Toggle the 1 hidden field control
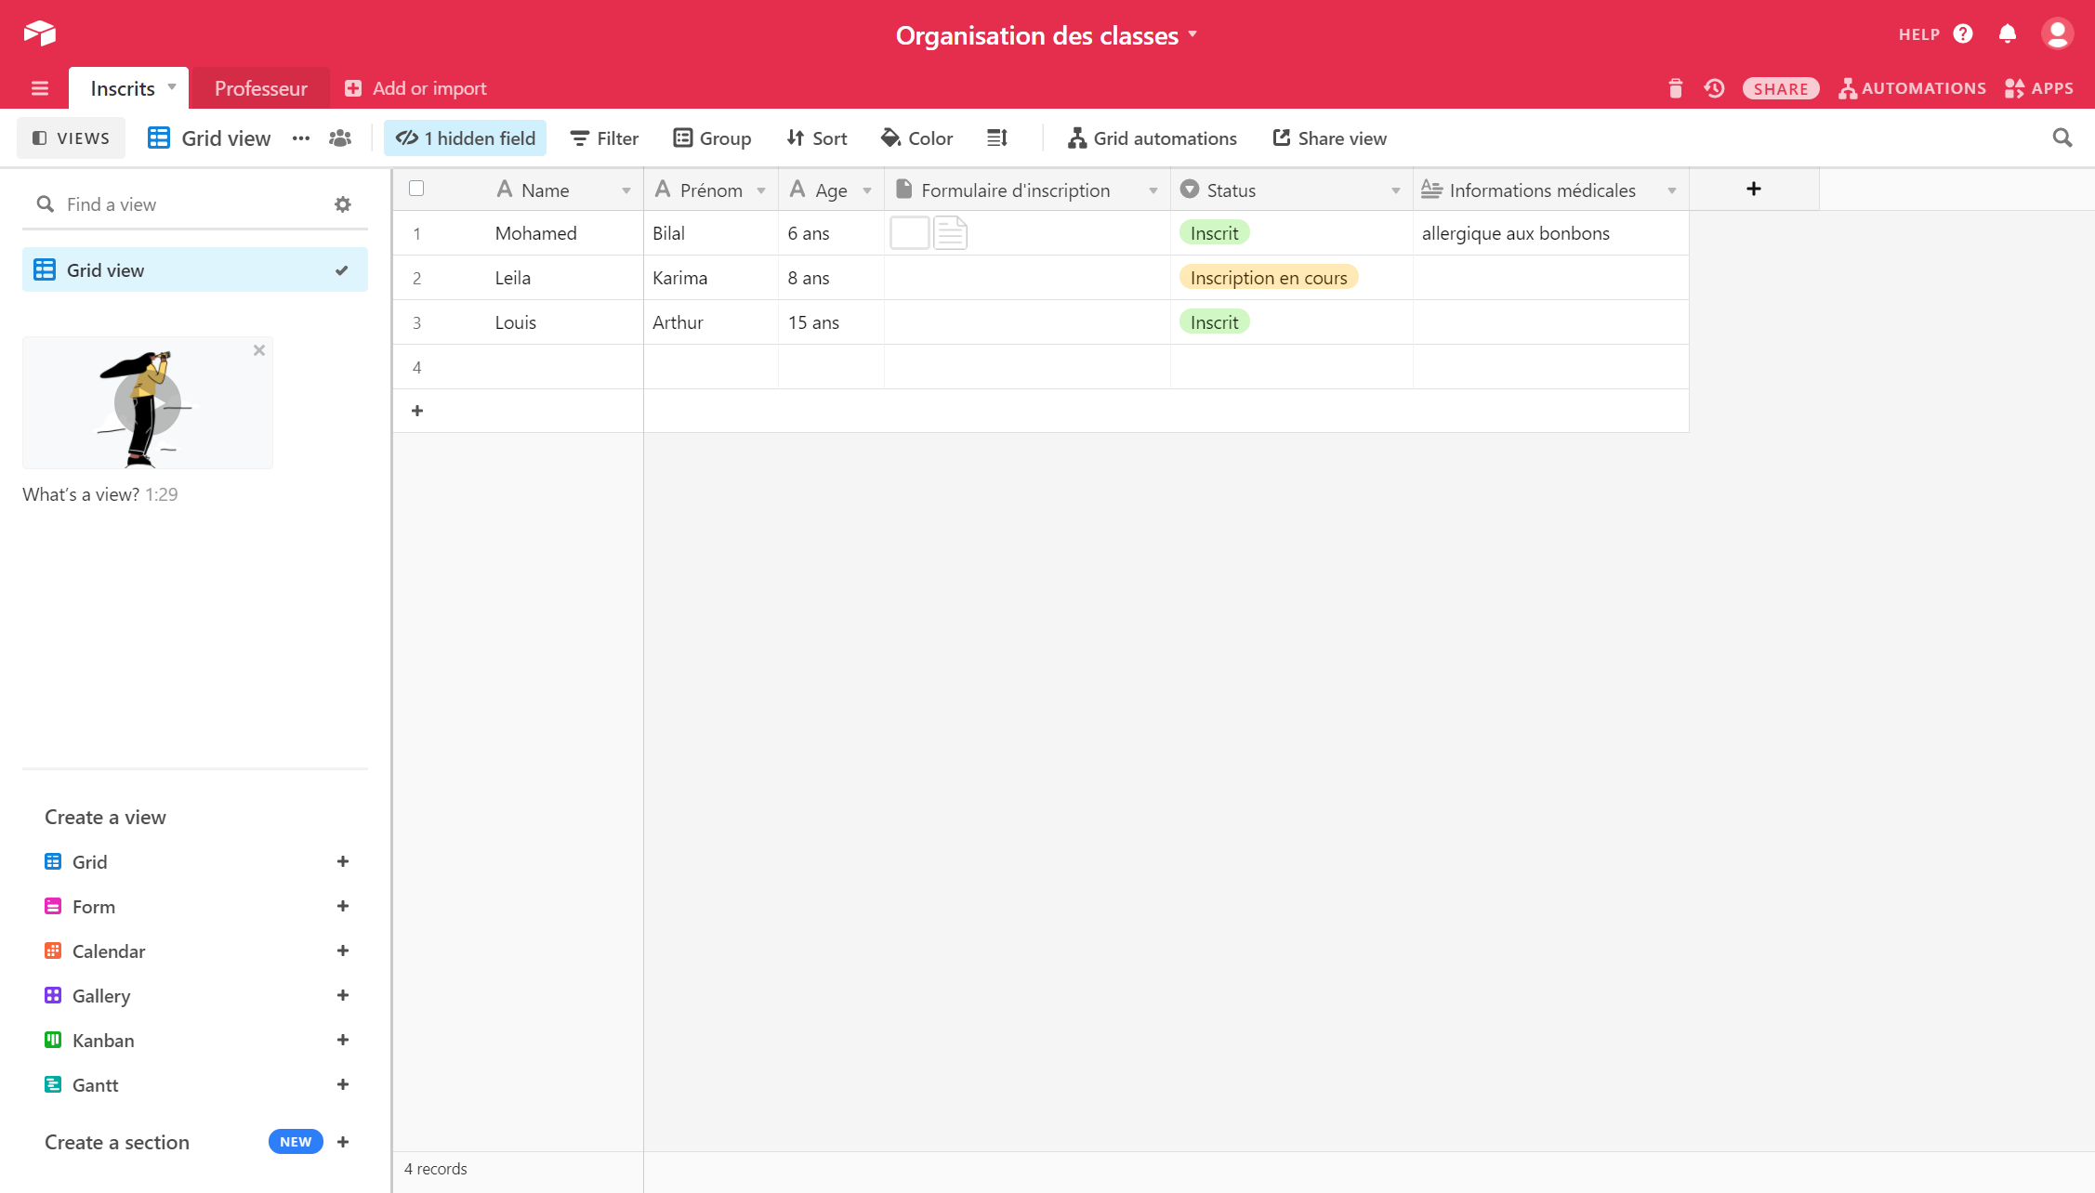Image resolution: width=2095 pixels, height=1193 pixels. [466, 138]
